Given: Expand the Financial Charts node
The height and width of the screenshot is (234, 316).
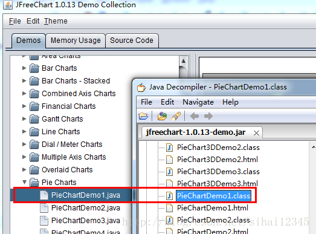Looking at the screenshot, I should (x=24, y=106).
